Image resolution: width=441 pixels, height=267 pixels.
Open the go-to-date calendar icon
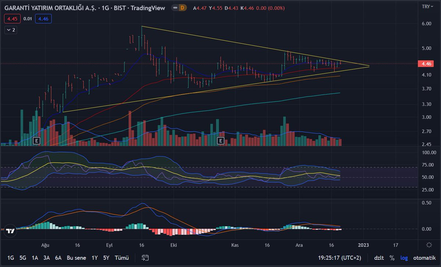(145, 258)
